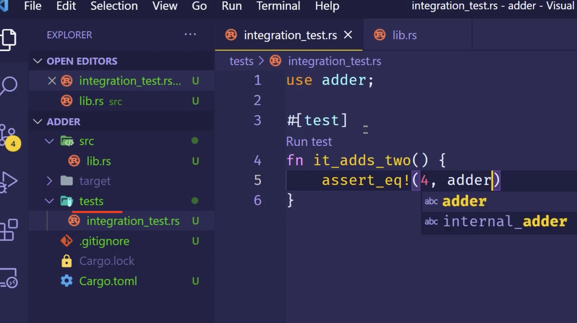Collapse the OPEN EDITORS section
577x323 pixels.
[38, 61]
